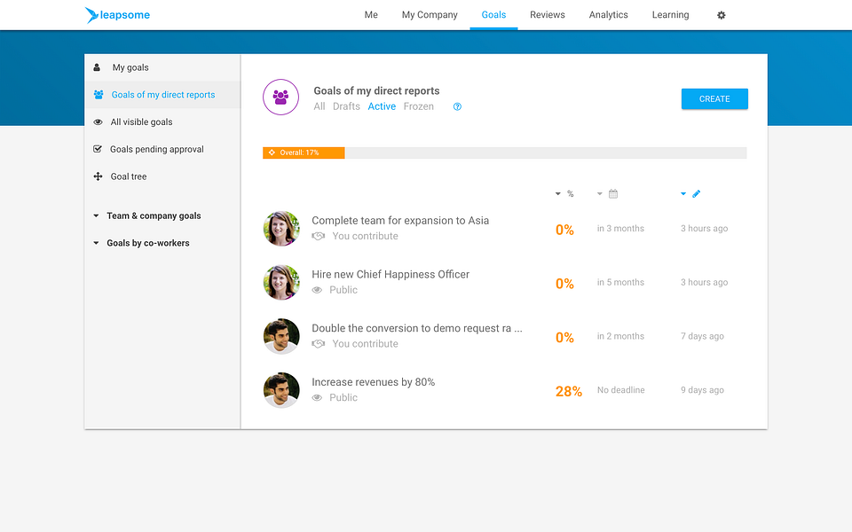Click the handshake icon under Asia expansion goal
852x532 pixels.
(319, 236)
